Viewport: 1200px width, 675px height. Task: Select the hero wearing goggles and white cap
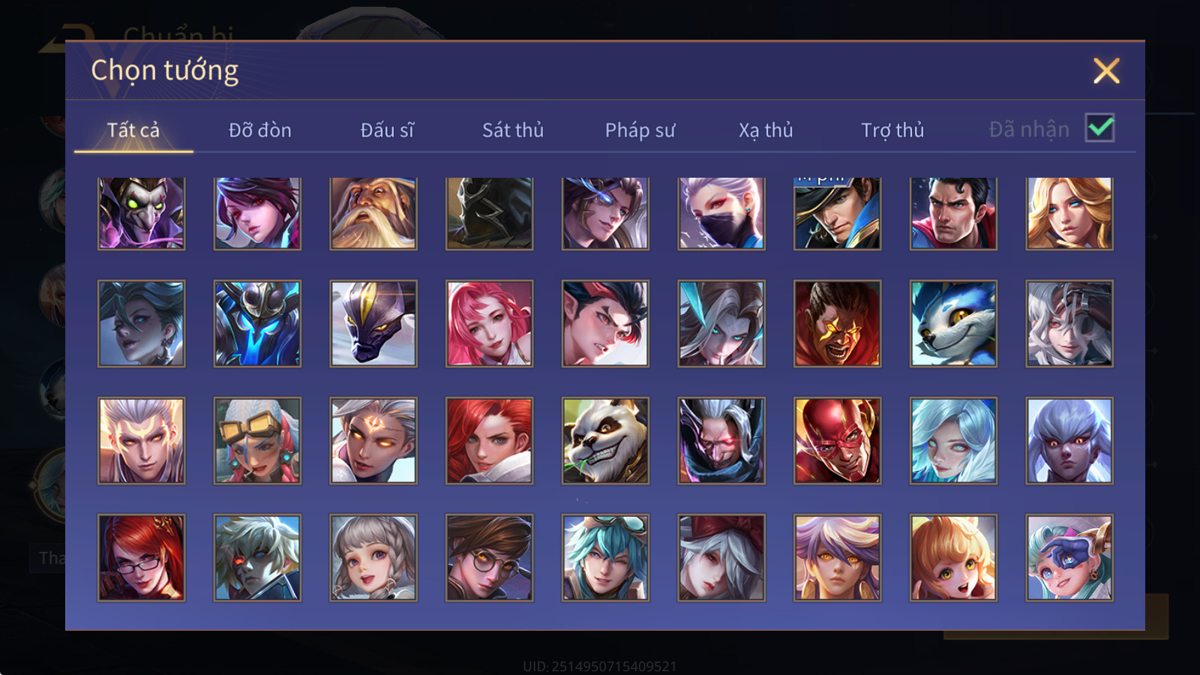[x=257, y=440]
